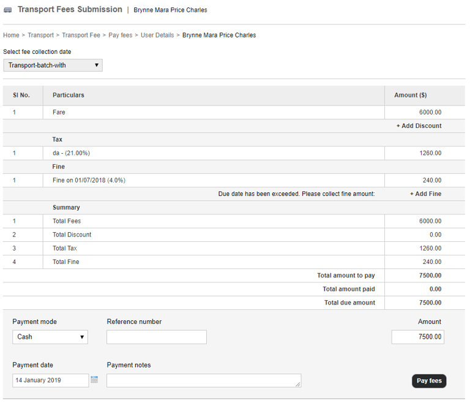Click student name in the page title
Image resolution: width=470 pixels, height=403 pixels.
(x=170, y=10)
